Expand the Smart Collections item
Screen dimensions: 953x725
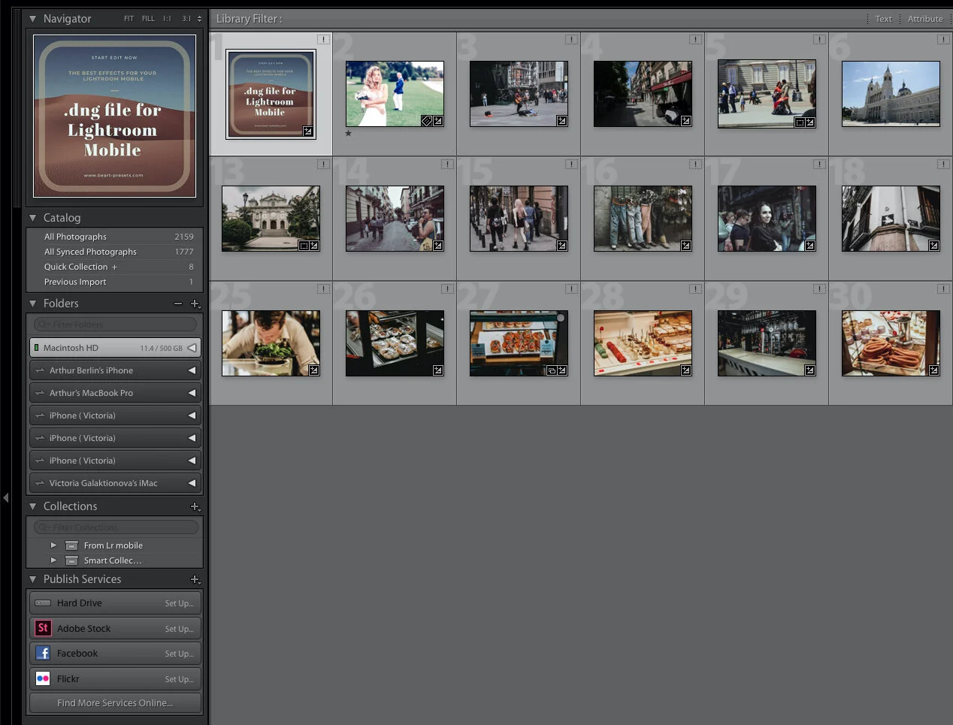(x=53, y=560)
